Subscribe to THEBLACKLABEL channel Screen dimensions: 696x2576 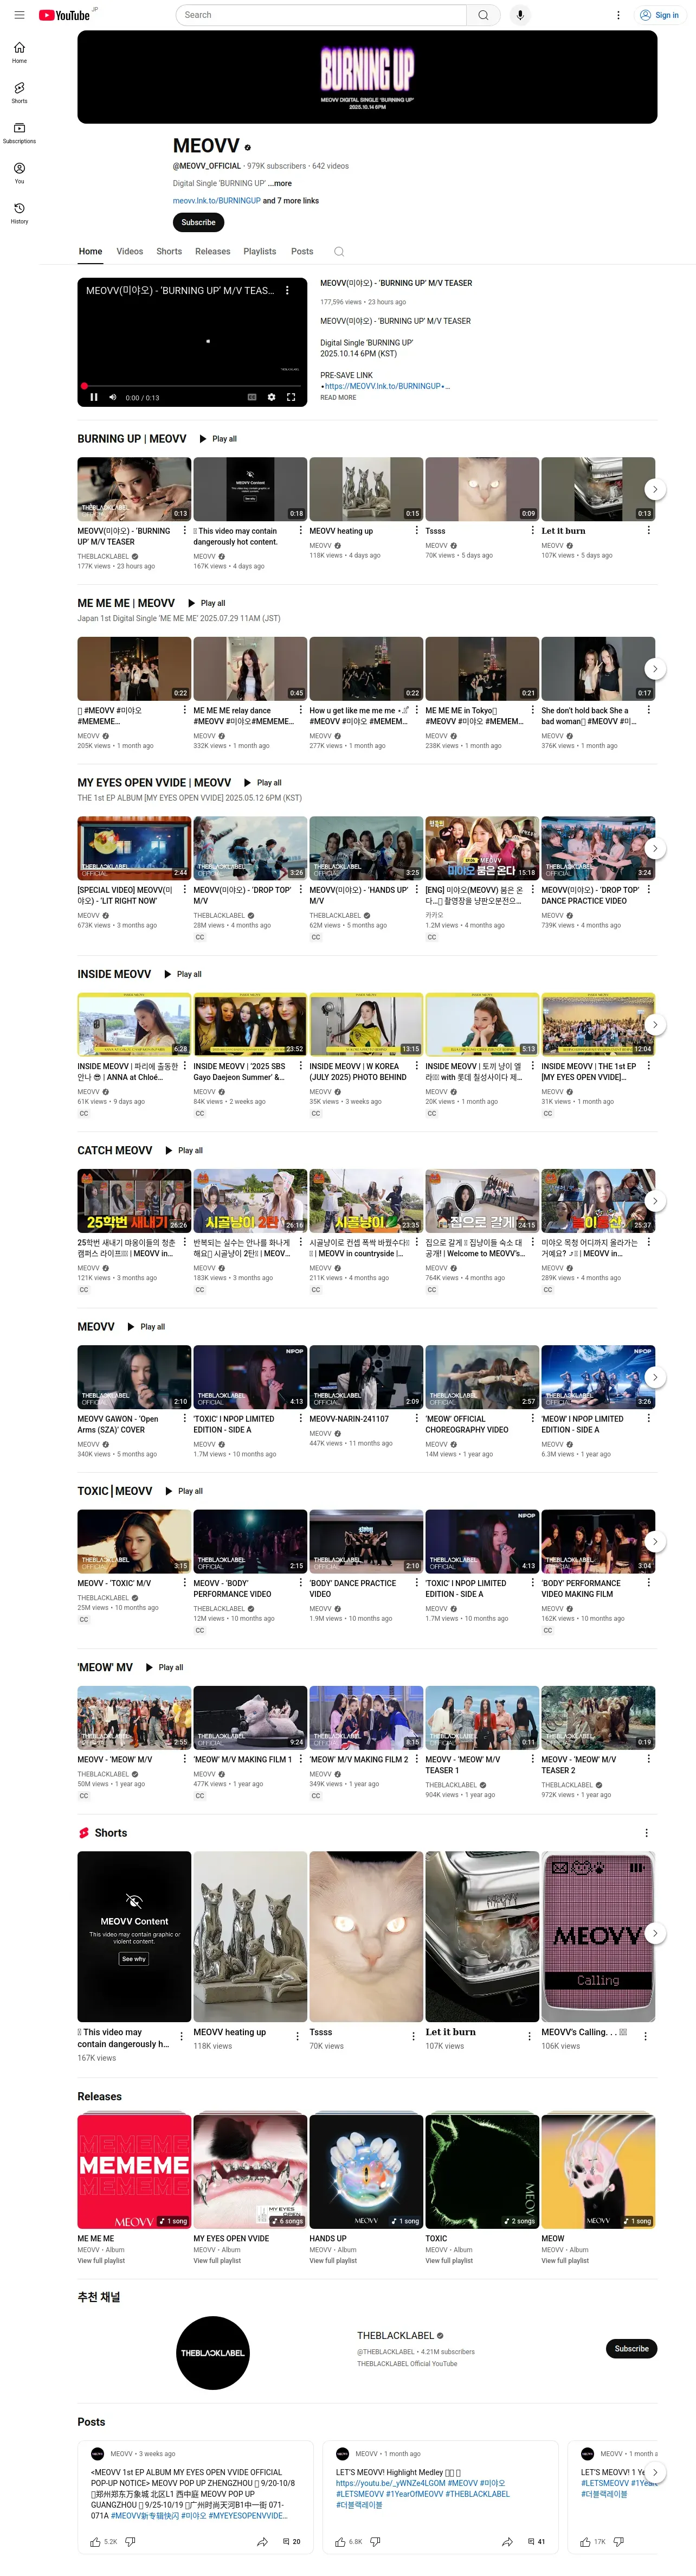pos(631,2349)
